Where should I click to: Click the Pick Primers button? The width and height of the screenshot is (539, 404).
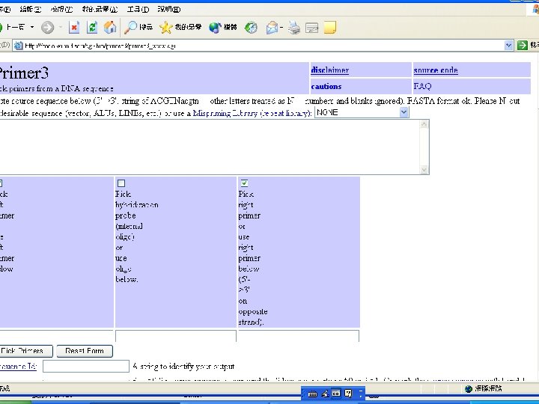pyautogui.click(x=25, y=351)
